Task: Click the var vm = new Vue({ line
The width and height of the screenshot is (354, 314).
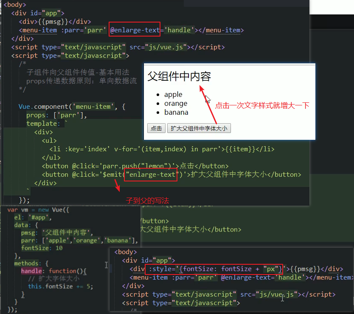Action: tap(38, 210)
